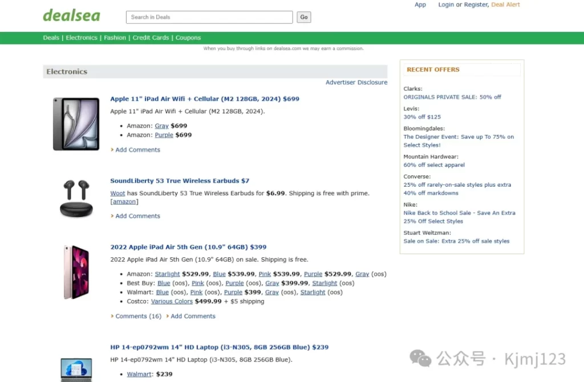Click Costco Various Colors $499.99 link
This screenshot has height=382, width=584.
click(172, 301)
